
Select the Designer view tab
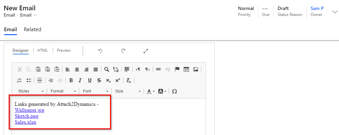coord(21,50)
